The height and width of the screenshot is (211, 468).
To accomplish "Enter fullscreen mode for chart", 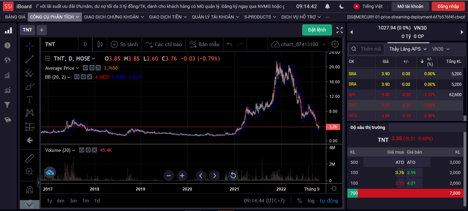I will [x=340, y=30].
